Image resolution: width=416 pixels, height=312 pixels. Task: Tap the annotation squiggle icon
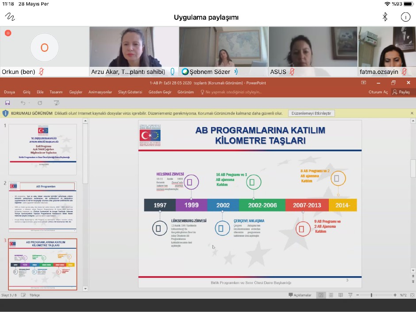pyautogui.click(x=10, y=17)
